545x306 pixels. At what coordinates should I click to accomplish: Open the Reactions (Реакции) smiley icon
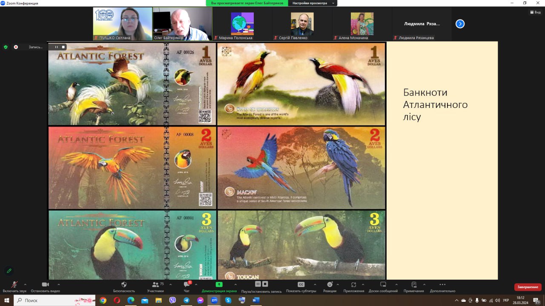point(330,285)
